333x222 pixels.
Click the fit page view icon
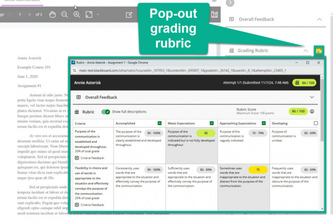pyautogui.click(x=89, y=15)
